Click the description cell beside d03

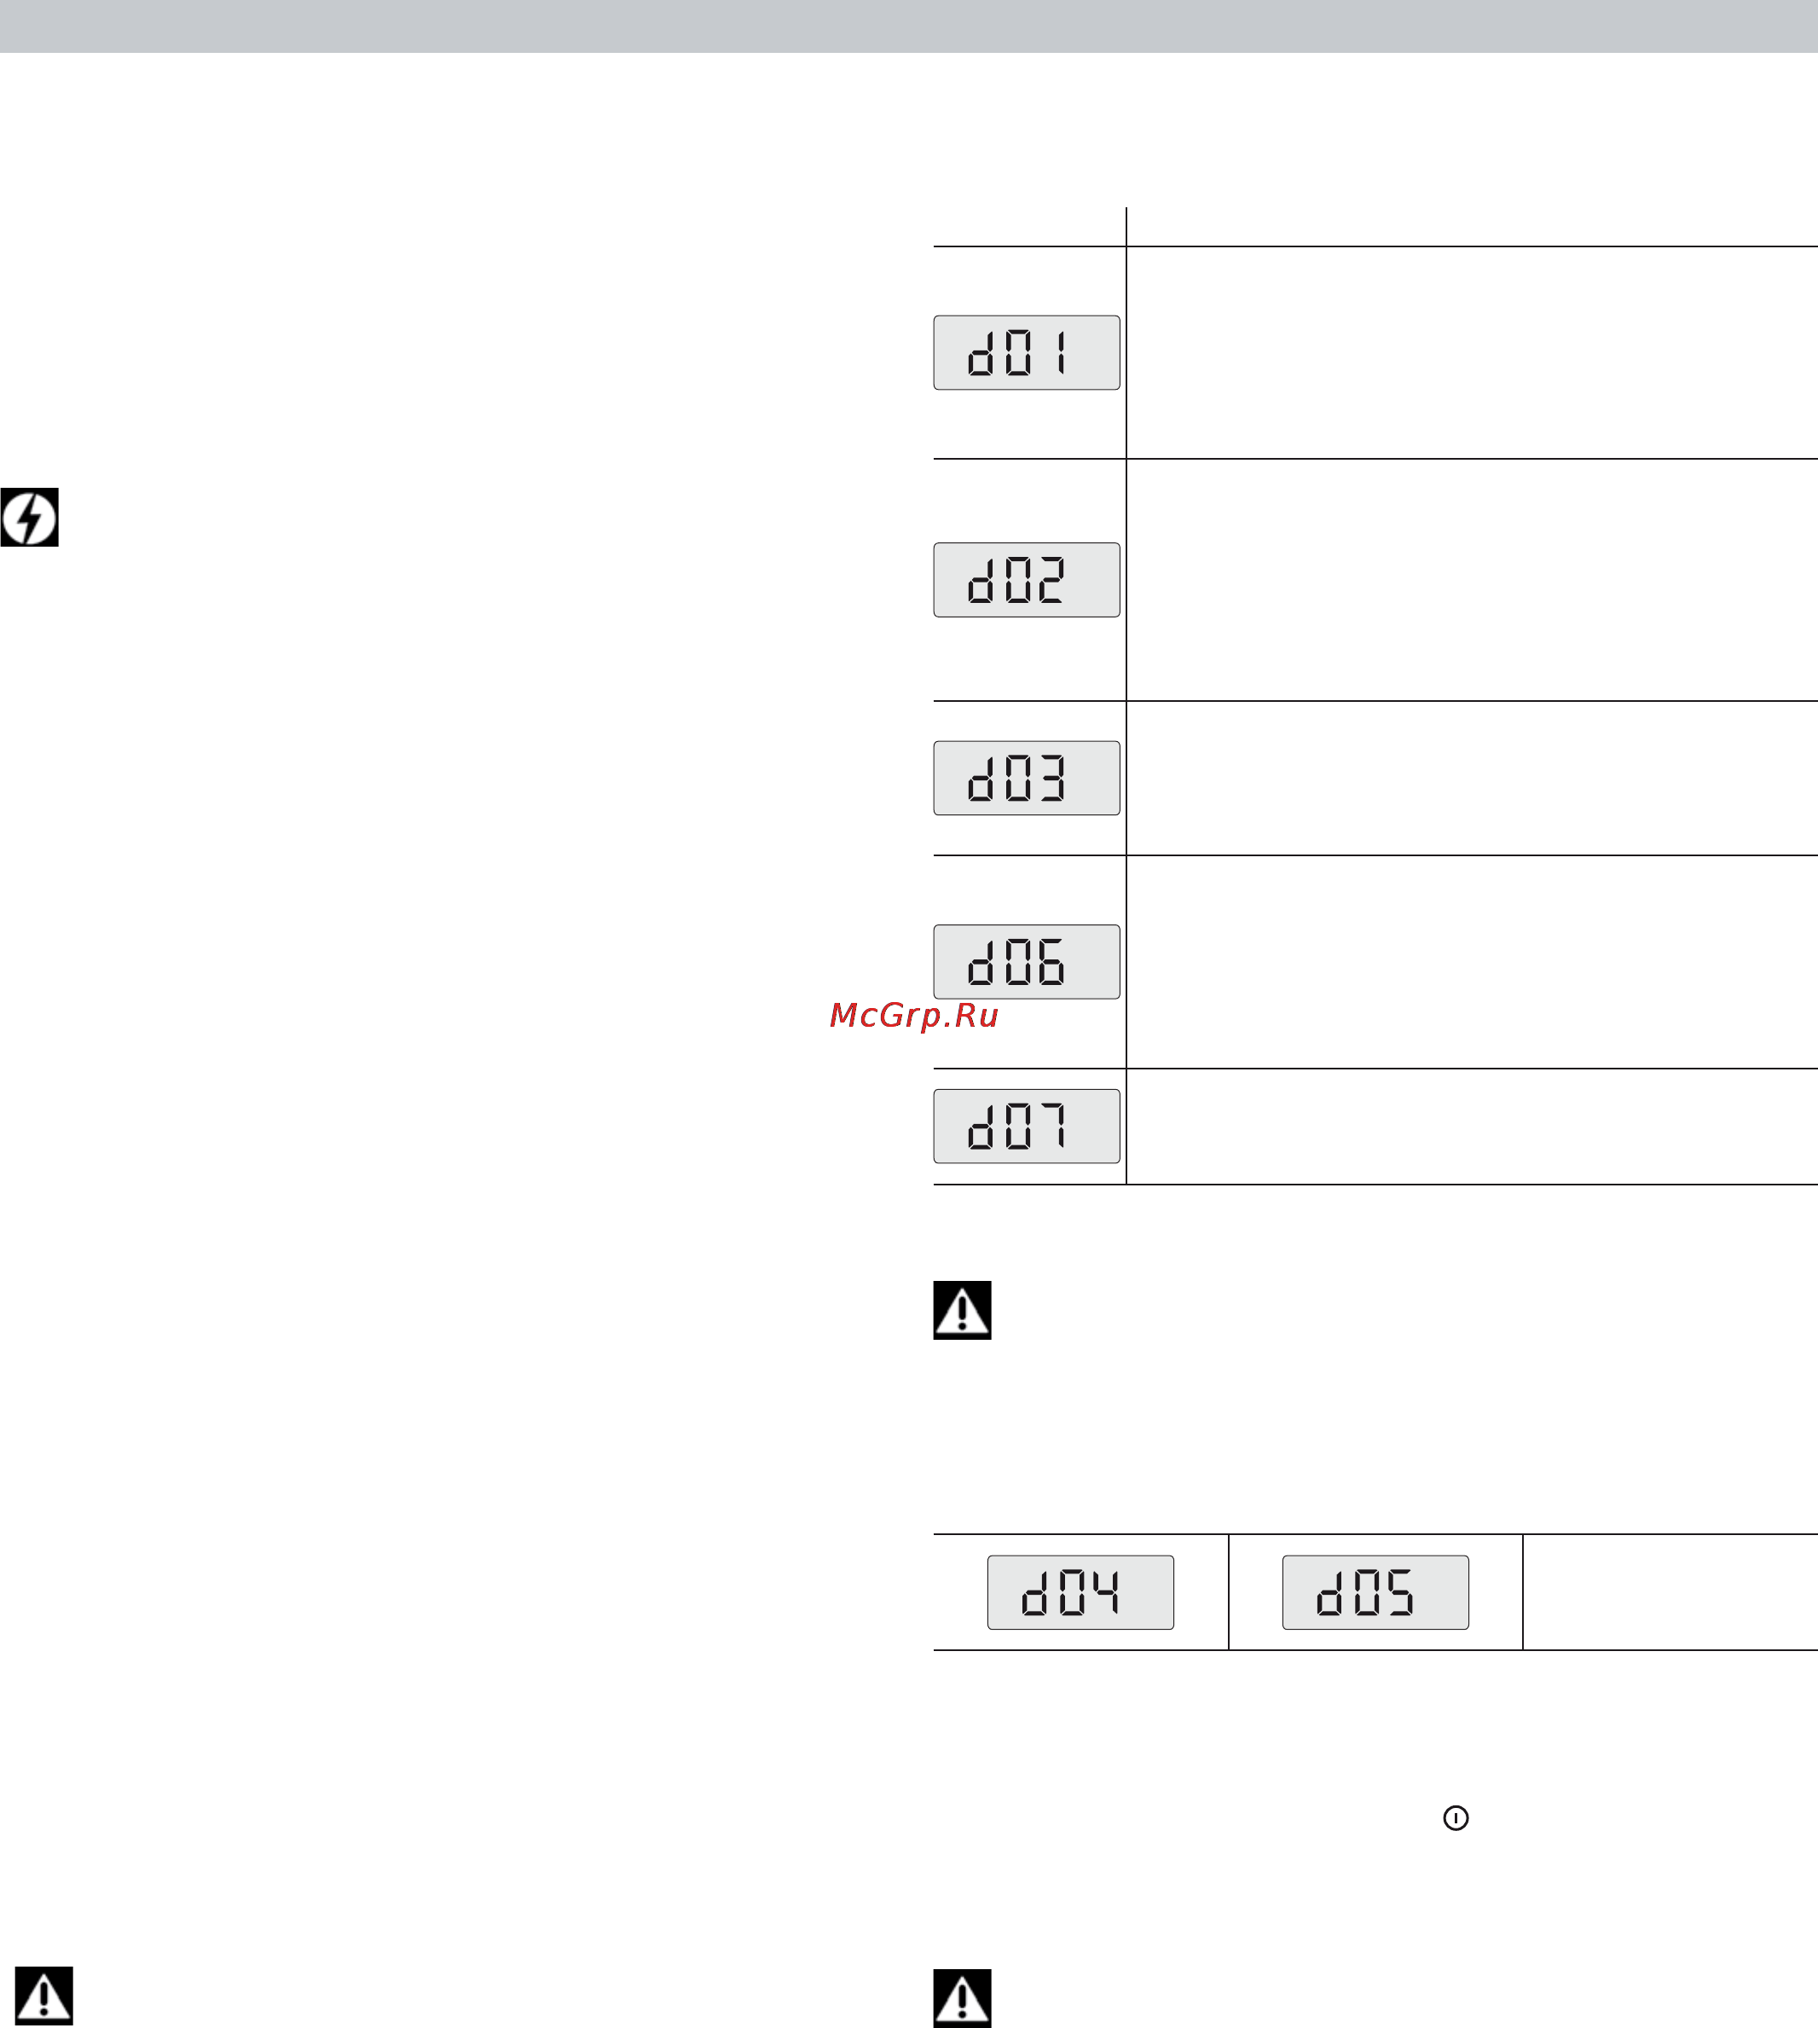[1473, 779]
